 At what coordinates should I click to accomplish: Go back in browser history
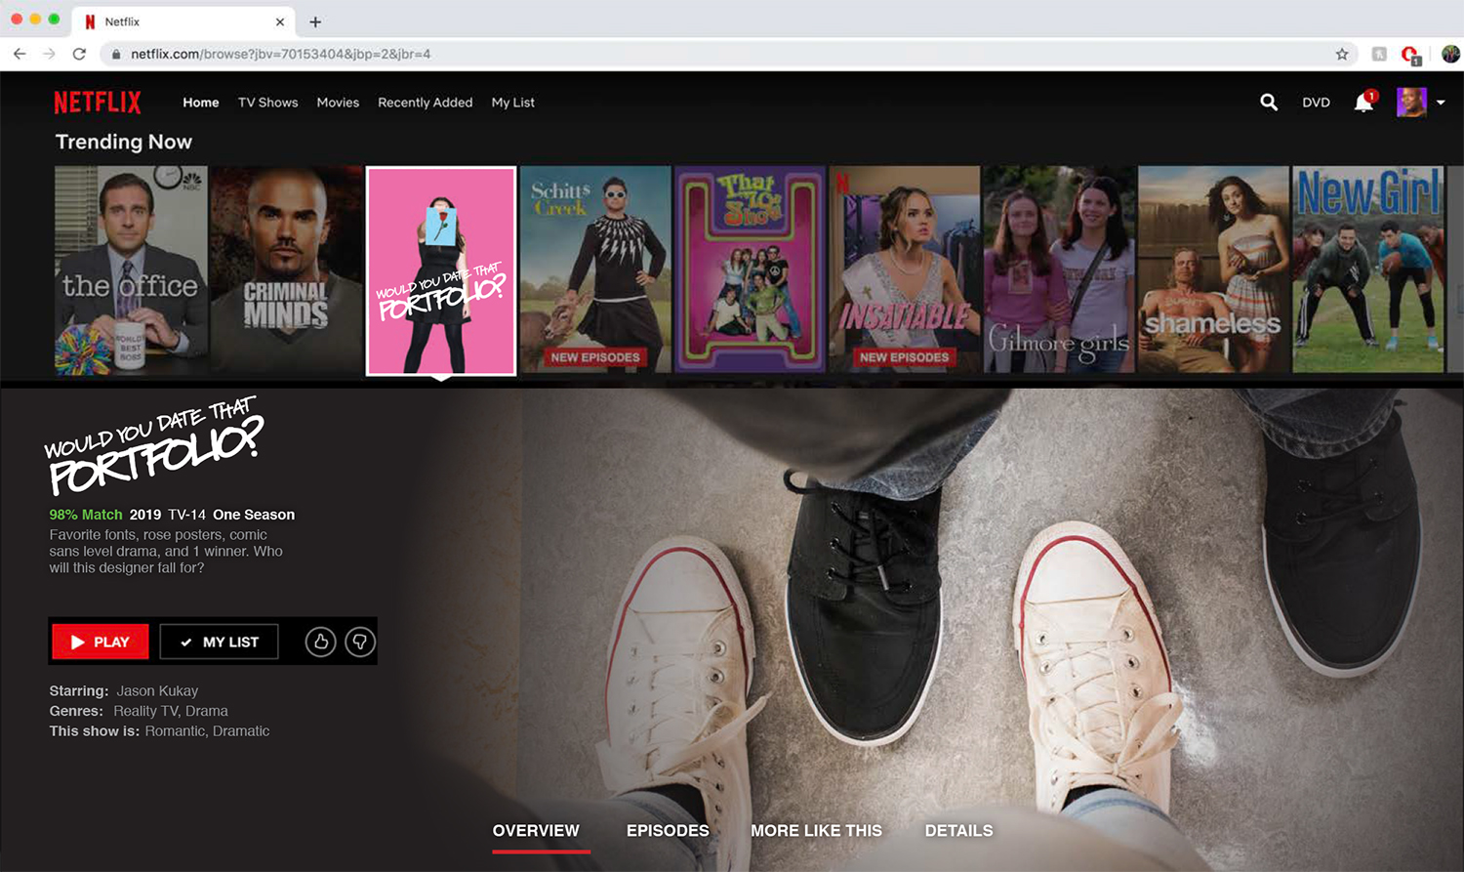click(20, 54)
